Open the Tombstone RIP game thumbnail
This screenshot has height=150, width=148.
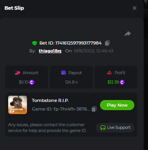click(18, 105)
